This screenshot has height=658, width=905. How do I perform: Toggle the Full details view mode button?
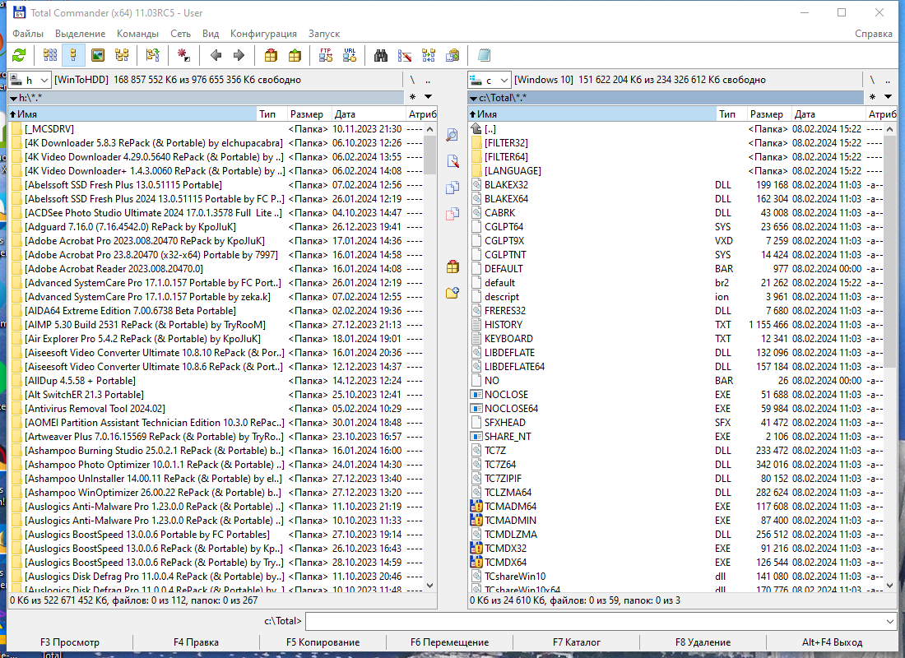[74, 55]
